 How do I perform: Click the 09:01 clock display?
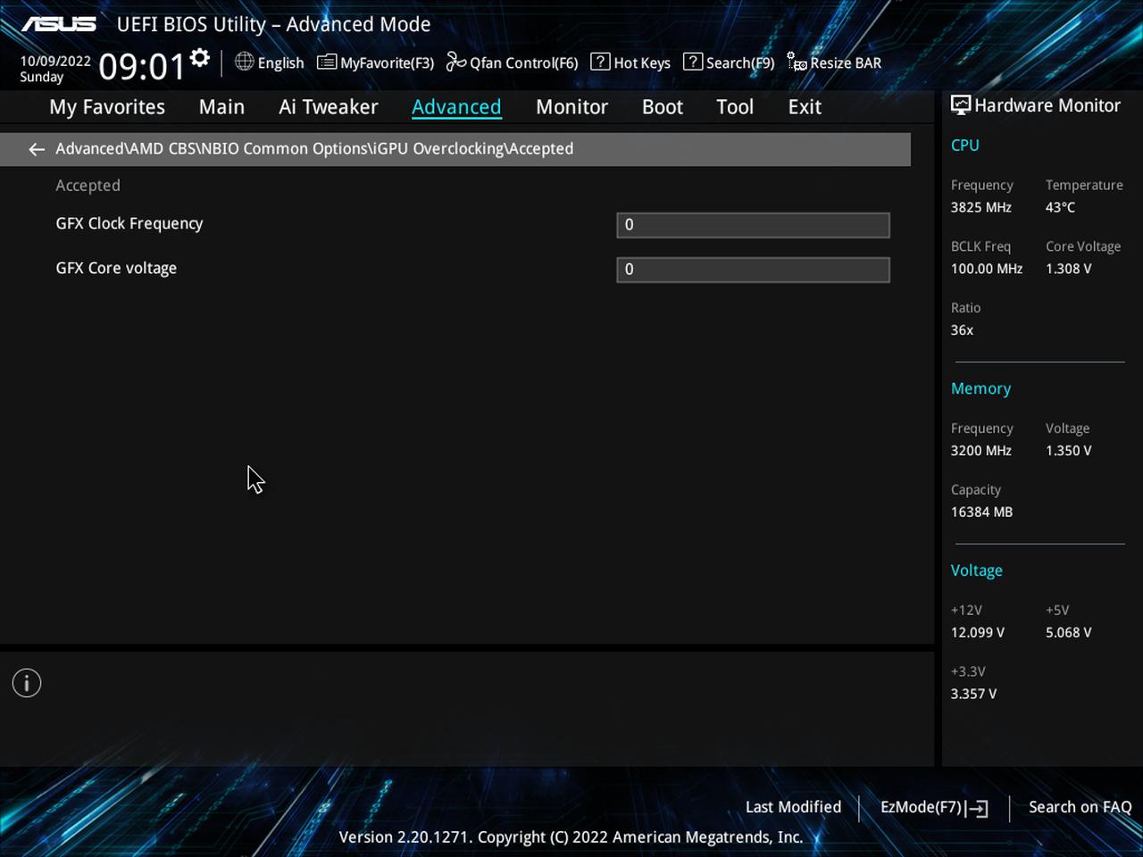(141, 66)
